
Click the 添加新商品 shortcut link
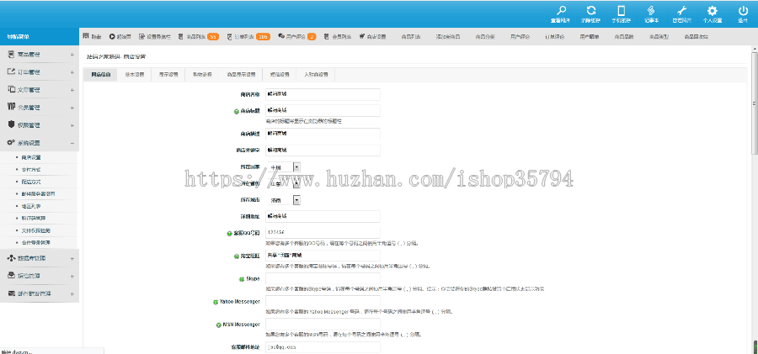coord(448,37)
